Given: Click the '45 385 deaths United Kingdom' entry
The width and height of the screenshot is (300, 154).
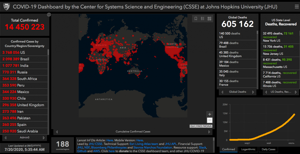Looking at the screenshot, I should [237, 54].
